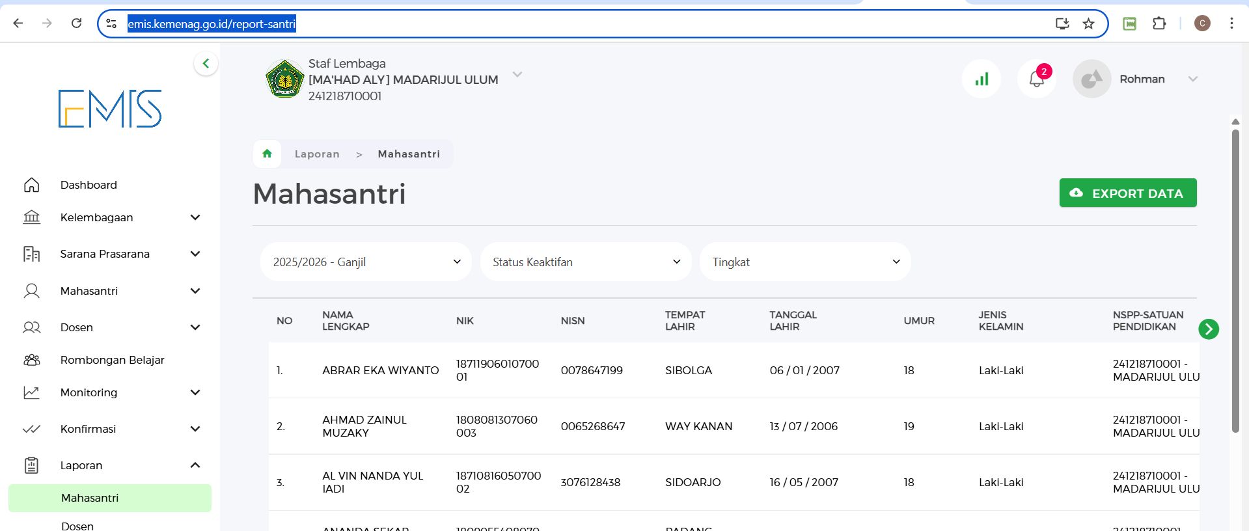Image resolution: width=1249 pixels, height=531 pixels.
Task: Click the EXPORT DATA button
Action: coord(1127,193)
